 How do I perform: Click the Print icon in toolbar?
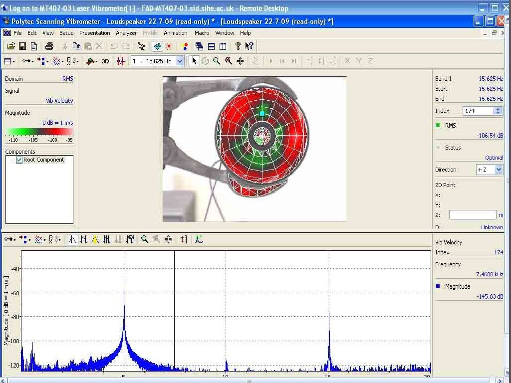(49, 46)
